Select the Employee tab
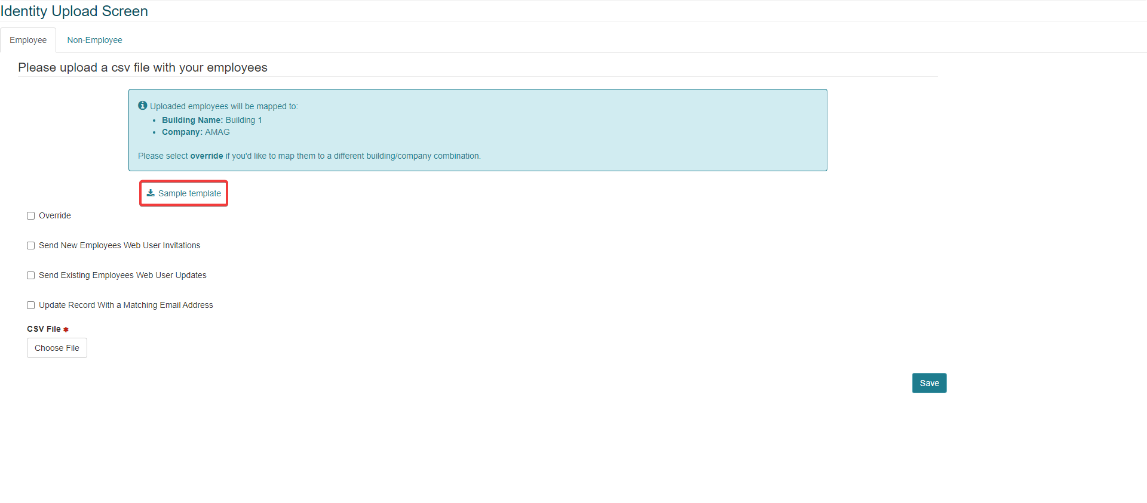Image resolution: width=1147 pixels, height=503 pixels. (28, 40)
